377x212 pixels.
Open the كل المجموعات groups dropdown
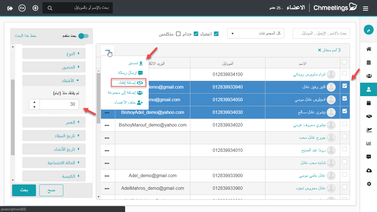(x=256, y=33)
